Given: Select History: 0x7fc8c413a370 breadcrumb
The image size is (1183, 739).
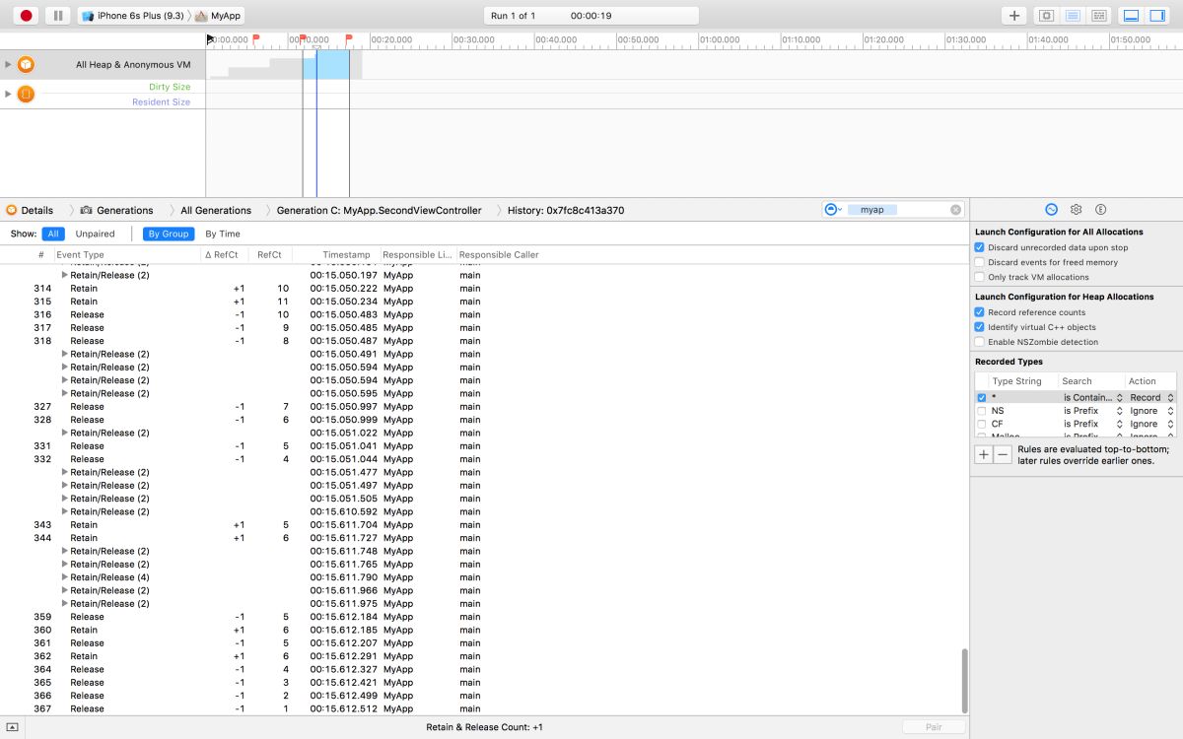Looking at the screenshot, I should [565, 210].
